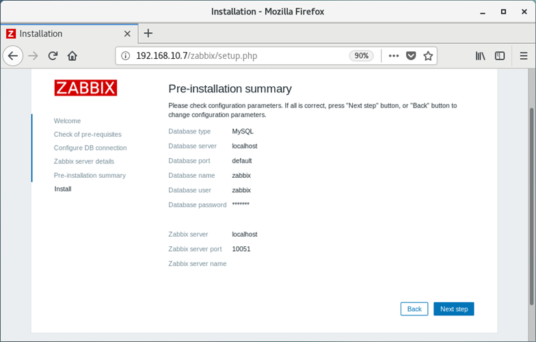
Task: Reset the 90% zoom level badge
Action: [361, 56]
